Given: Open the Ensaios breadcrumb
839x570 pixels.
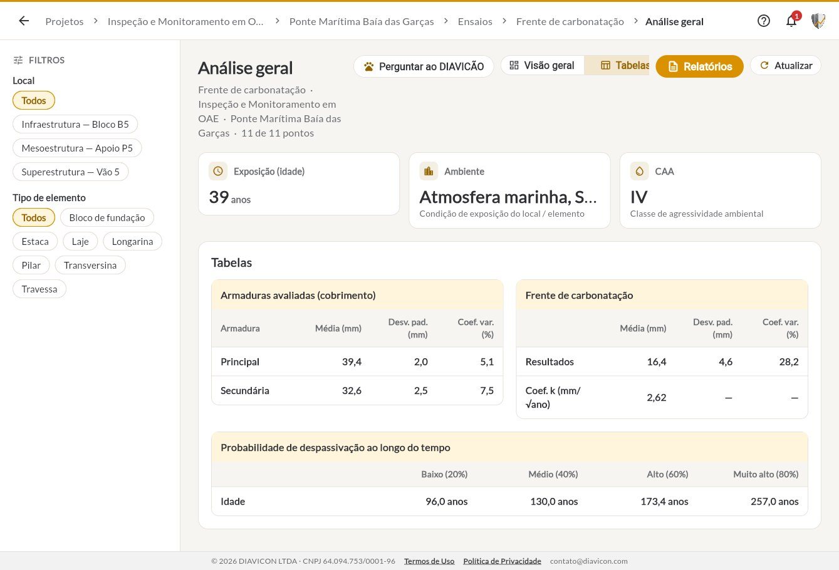Looking at the screenshot, I should coord(475,21).
